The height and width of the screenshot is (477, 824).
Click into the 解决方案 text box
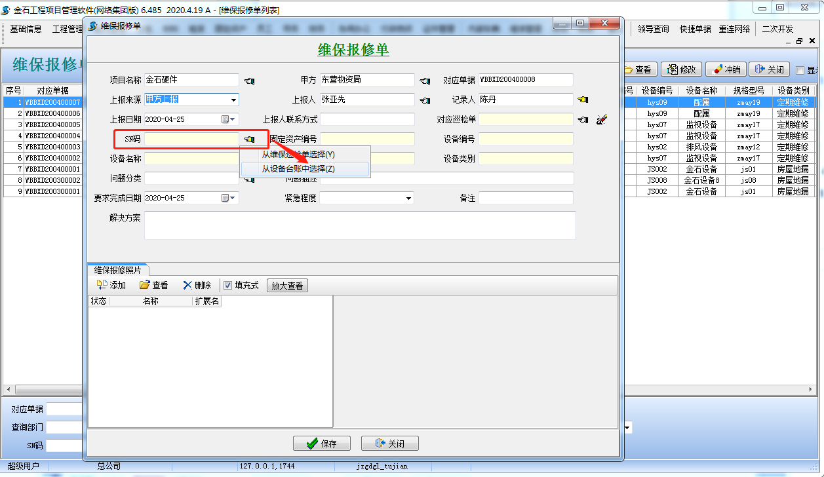point(360,225)
